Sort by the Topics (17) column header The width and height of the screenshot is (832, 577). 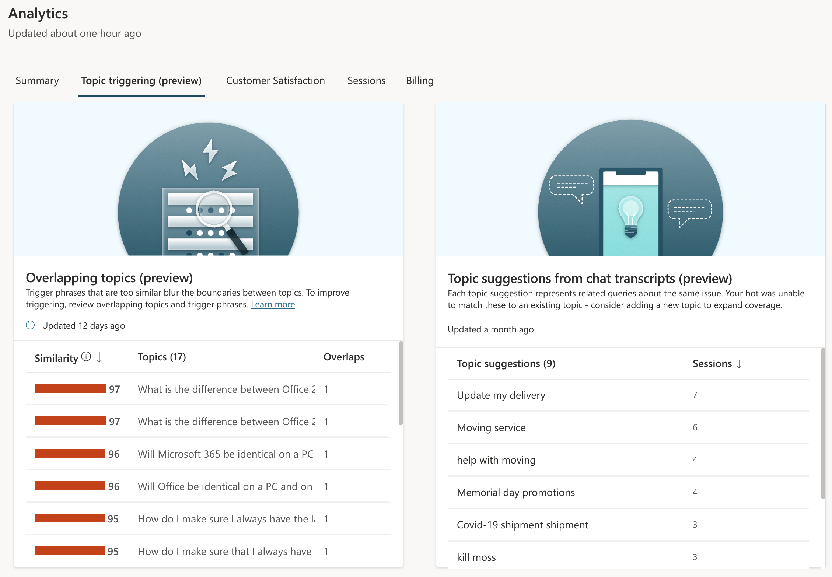pyautogui.click(x=162, y=357)
